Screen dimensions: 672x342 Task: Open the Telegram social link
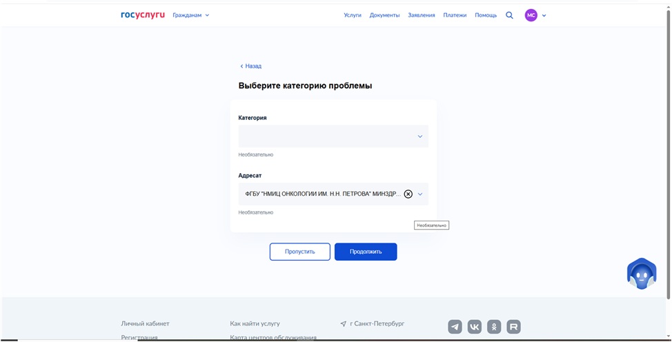click(x=455, y=327)
